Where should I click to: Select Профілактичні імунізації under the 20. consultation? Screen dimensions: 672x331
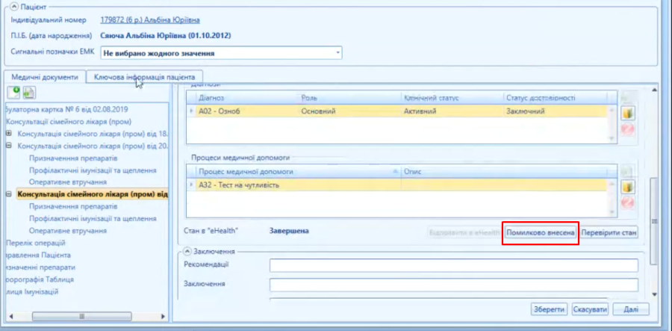click(x=93, y=170)
